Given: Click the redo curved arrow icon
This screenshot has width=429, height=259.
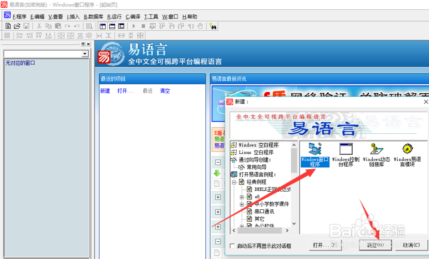Looking at the screenshot, I should [67, 26].
